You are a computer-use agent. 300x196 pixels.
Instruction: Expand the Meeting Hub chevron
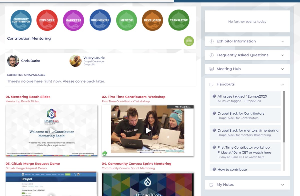tap(282, 69)
